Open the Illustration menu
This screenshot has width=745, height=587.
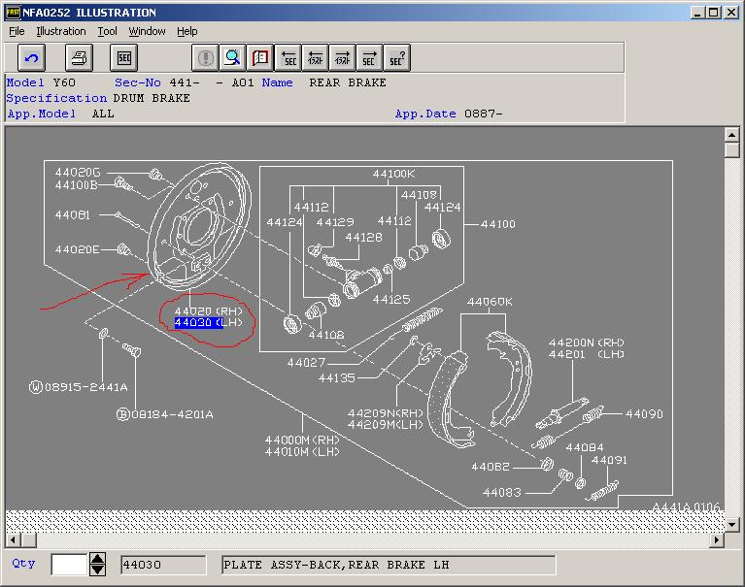pos(61,31)
